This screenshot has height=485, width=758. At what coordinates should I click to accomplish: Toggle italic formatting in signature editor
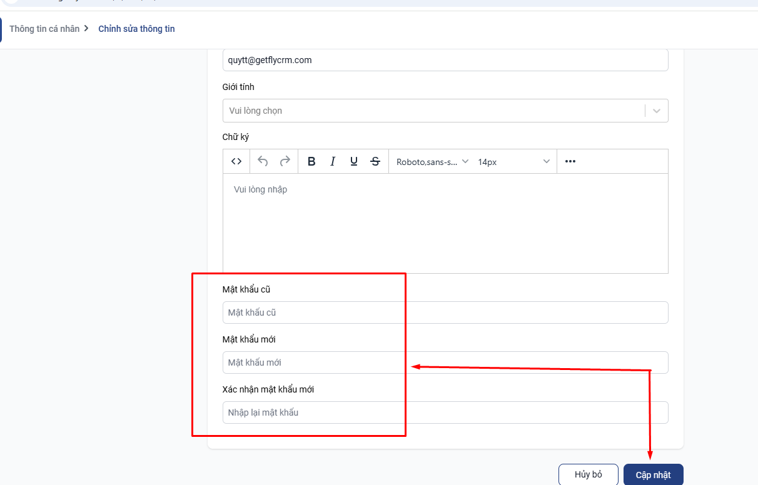tap(333, 161)
